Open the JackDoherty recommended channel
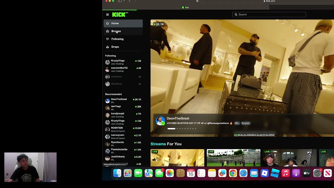 [x=123, y=158]
